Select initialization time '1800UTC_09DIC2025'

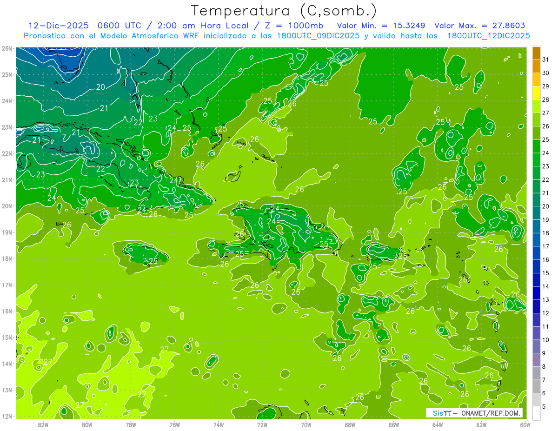319,35
